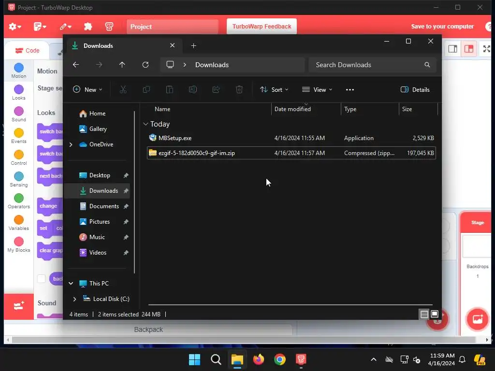The width and height of the screenshot is (495, 371).
Task: Unpin Documents from Quick access
Action: pyautogui.click(x=126, y=206)
